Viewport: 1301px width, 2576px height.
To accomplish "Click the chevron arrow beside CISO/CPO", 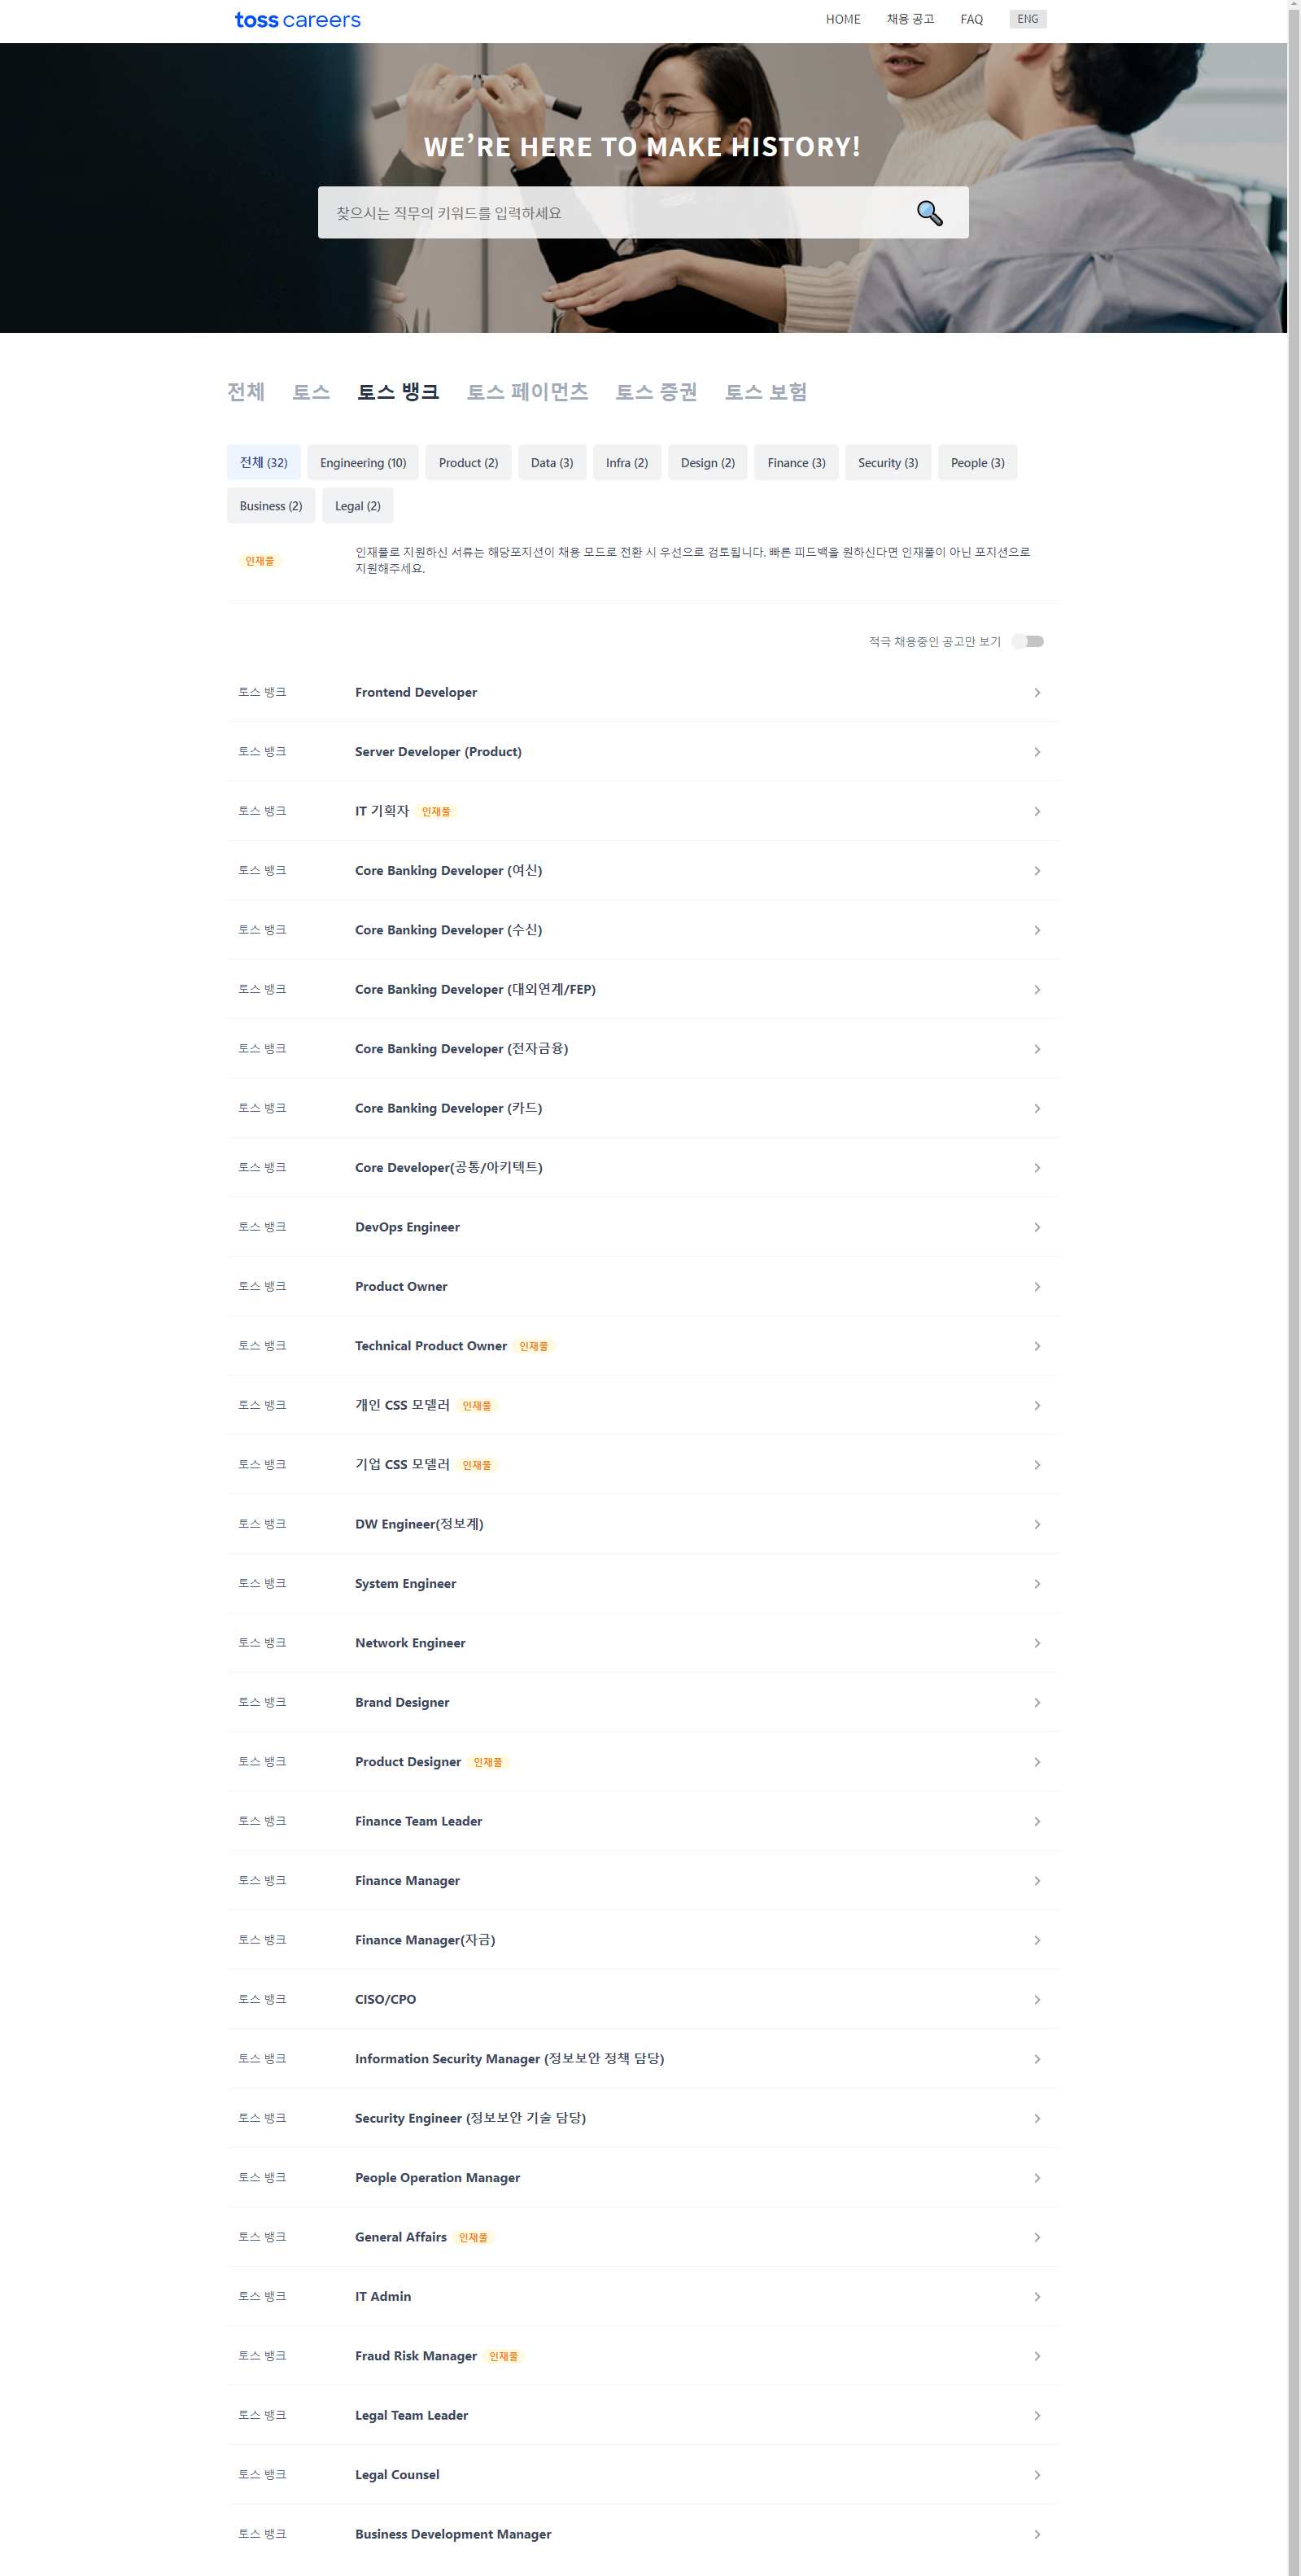I will pyautogui.click(x=1036, y=1999).
